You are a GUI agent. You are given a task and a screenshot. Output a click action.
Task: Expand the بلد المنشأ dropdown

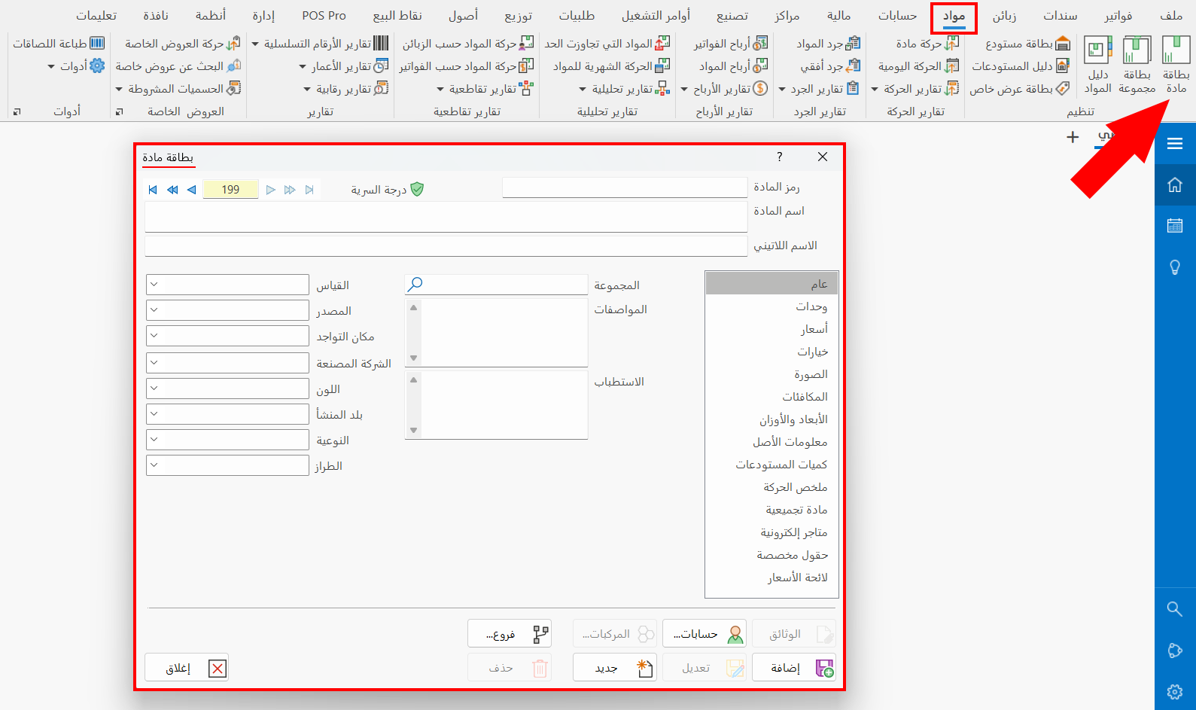pos(154,414)
